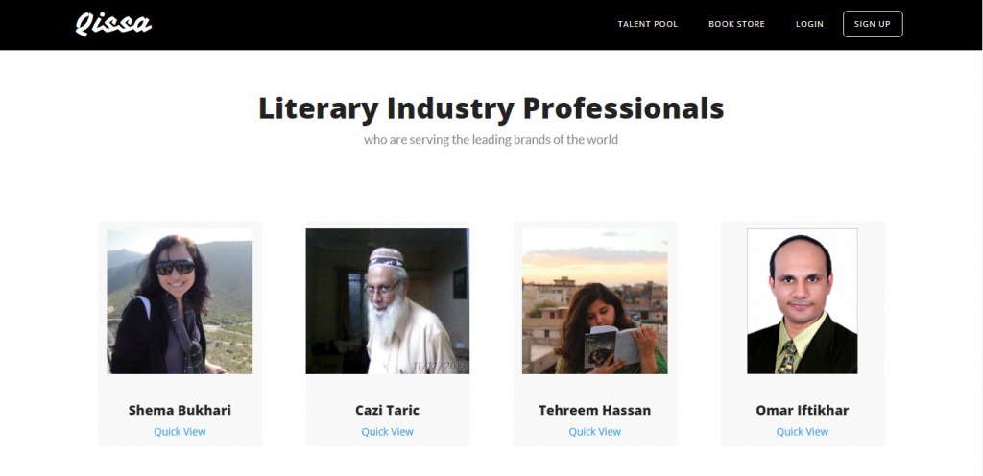Viewport: 983px width, 476px height.
Task: Go to the Book Store page
Action: click(736, 24)
